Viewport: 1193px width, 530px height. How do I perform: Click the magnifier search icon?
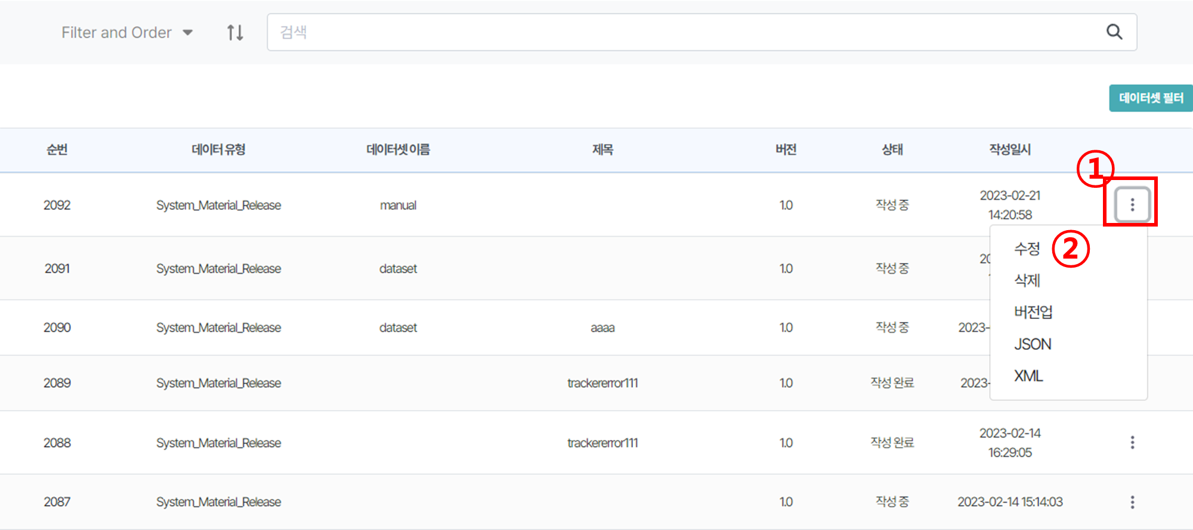pyautogui.click(x=1114, y=32)
